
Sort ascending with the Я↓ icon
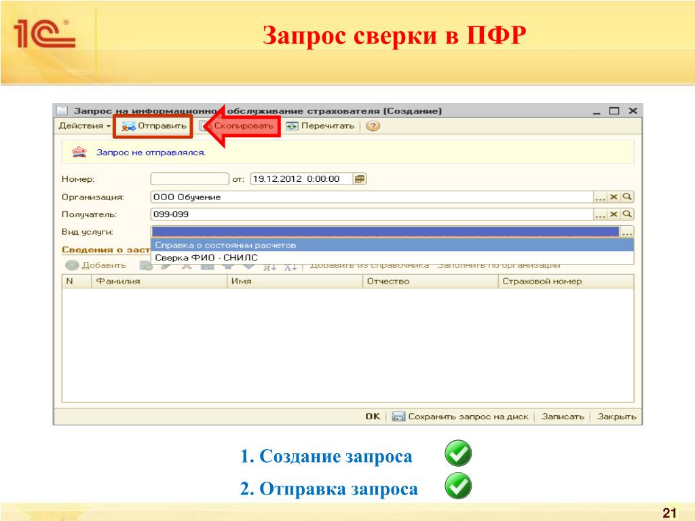coord(269,267)
